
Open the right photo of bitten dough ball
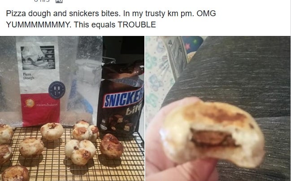pos(218,109)
